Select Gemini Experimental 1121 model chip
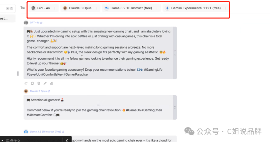Viewport: 270px width, 142px height. pyautogui.click(x=196, y=8)
